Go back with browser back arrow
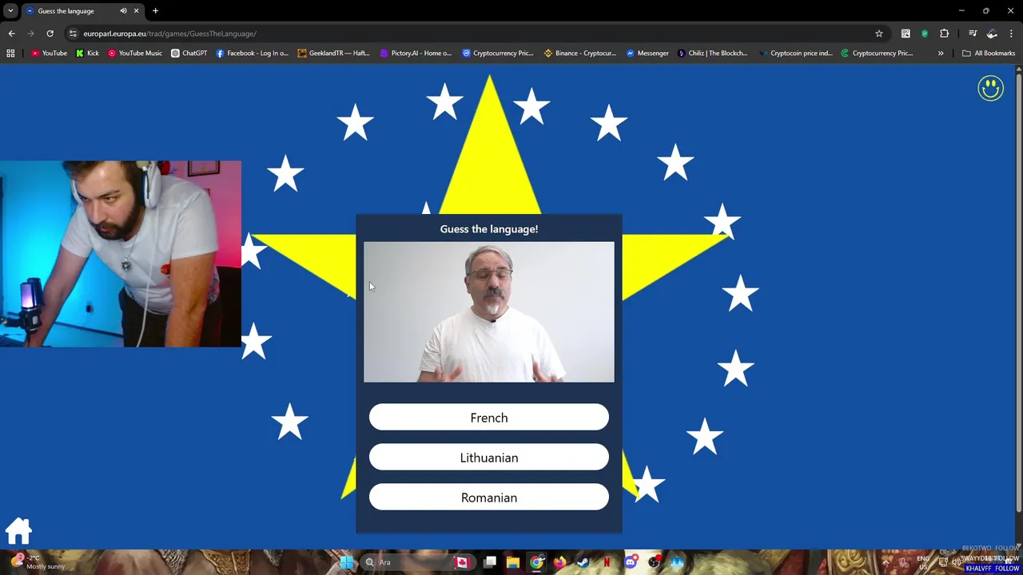The image size is (1023, 575). coord(11,34)
